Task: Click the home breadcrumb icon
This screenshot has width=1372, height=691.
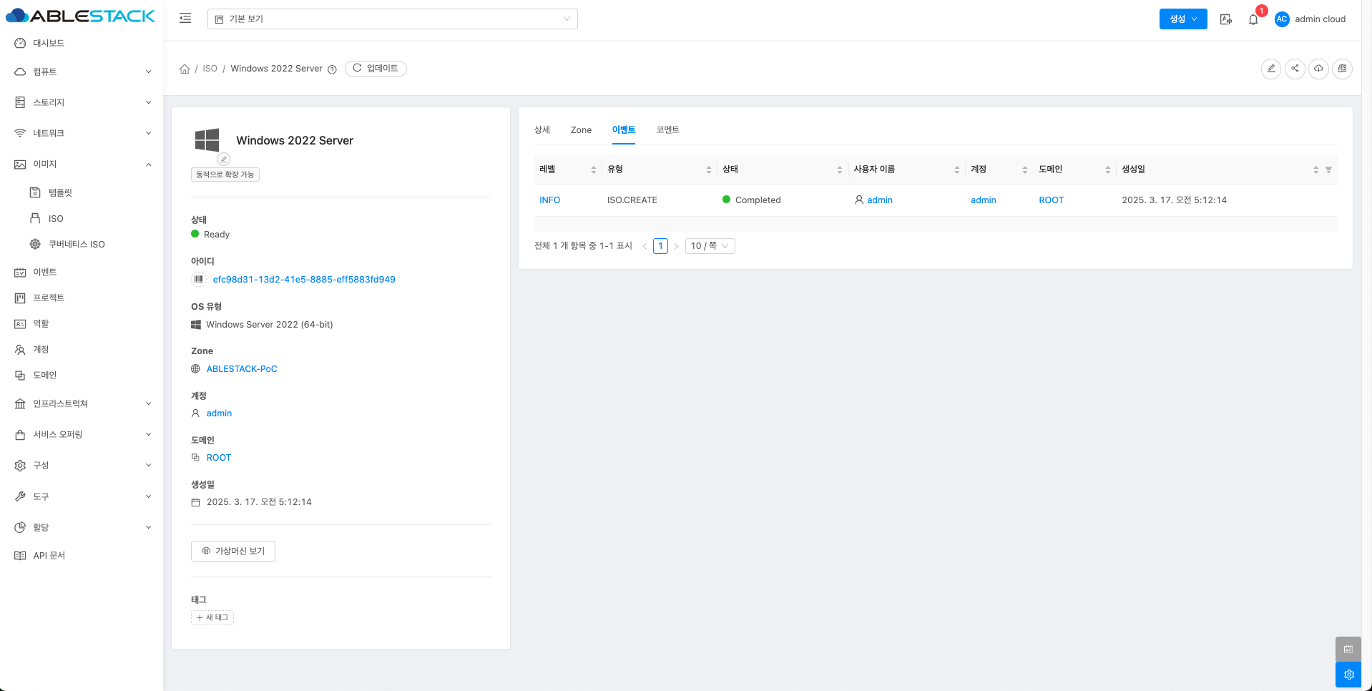Action: click(185, 69)
